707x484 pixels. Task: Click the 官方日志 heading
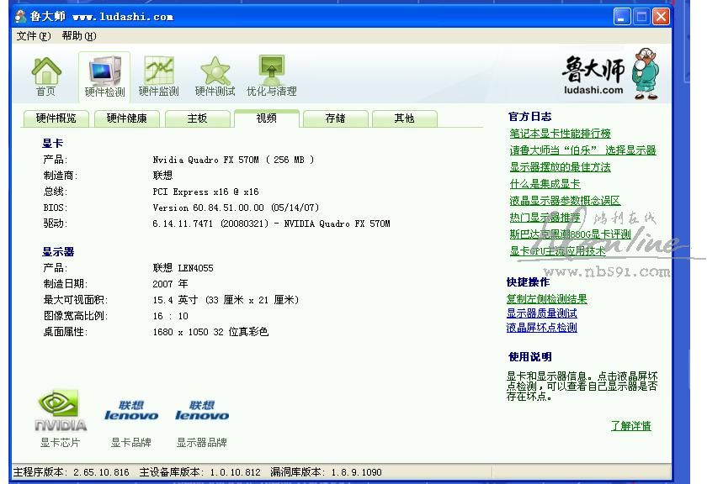[x=529, y=117]
